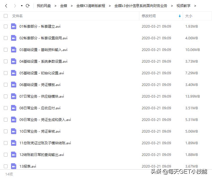Go forward with the right arrow
This screenshot has height=179, width=212.
15,6
